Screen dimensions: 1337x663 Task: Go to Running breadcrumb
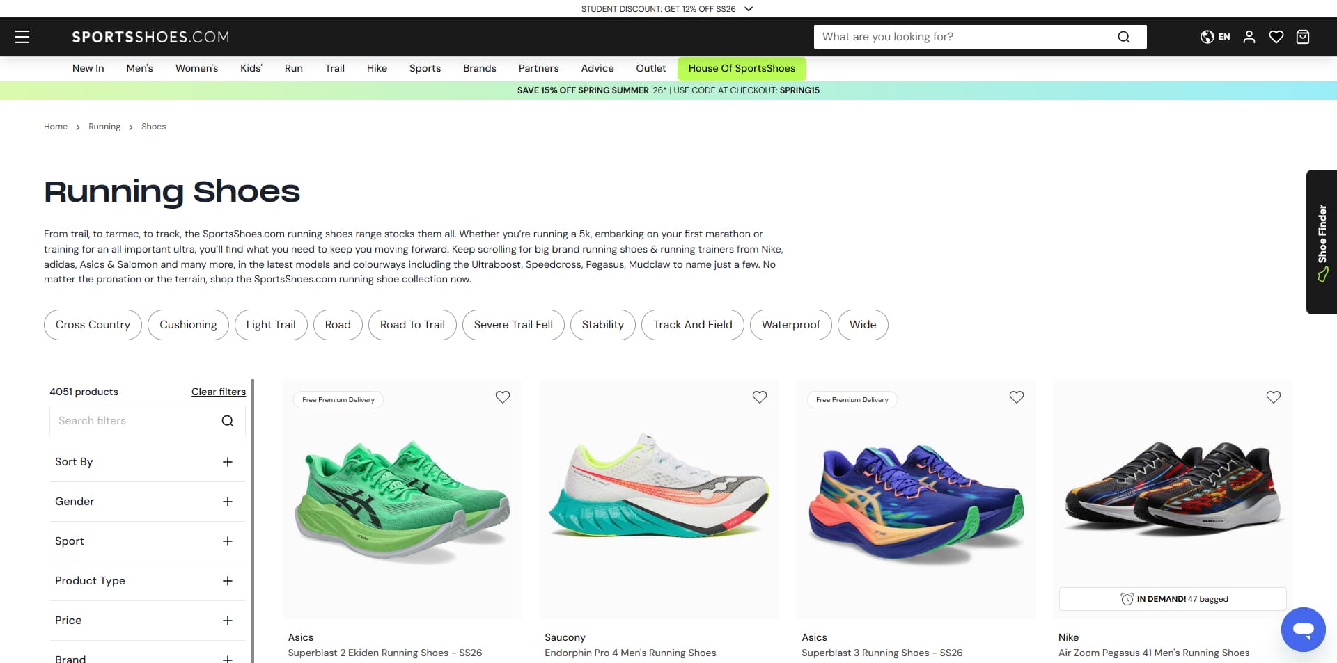click(104, 127)
